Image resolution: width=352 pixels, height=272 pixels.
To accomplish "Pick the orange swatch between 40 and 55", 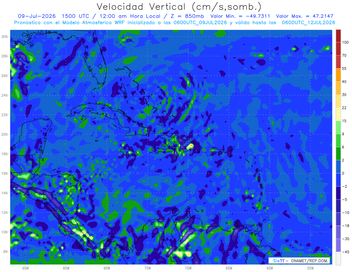I will click(x=338, y=75).
